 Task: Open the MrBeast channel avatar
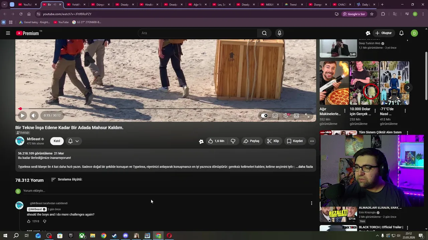click(20, 141)
